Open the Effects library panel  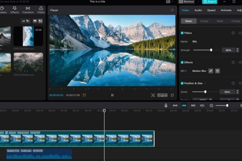[x=15, y=10]
